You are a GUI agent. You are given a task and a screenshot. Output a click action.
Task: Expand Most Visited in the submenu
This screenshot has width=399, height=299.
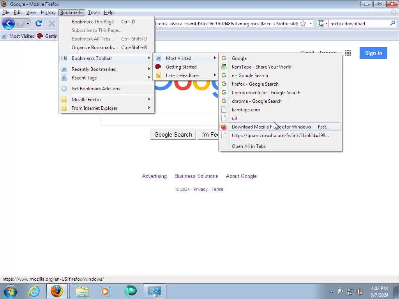click(186, 58)
